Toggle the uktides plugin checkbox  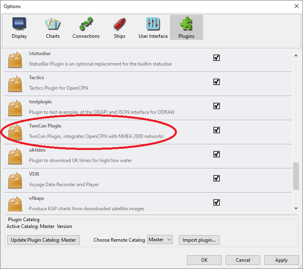coord(216,154)
